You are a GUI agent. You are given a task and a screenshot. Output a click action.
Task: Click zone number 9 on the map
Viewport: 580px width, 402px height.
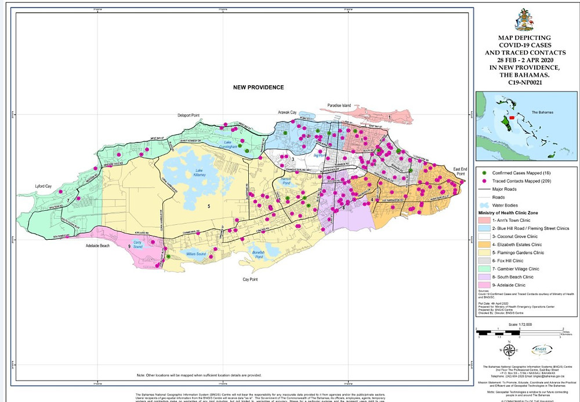[129, 246]
